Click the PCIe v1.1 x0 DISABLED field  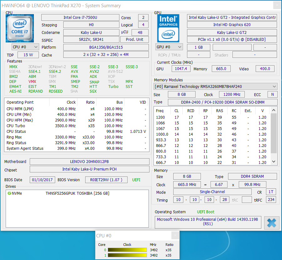(x=232, y=40)
